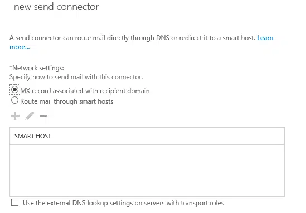Click the 'new send connector' title
Image resolution: width=306 pixels, height=213 pixels.
coord(56,7)
